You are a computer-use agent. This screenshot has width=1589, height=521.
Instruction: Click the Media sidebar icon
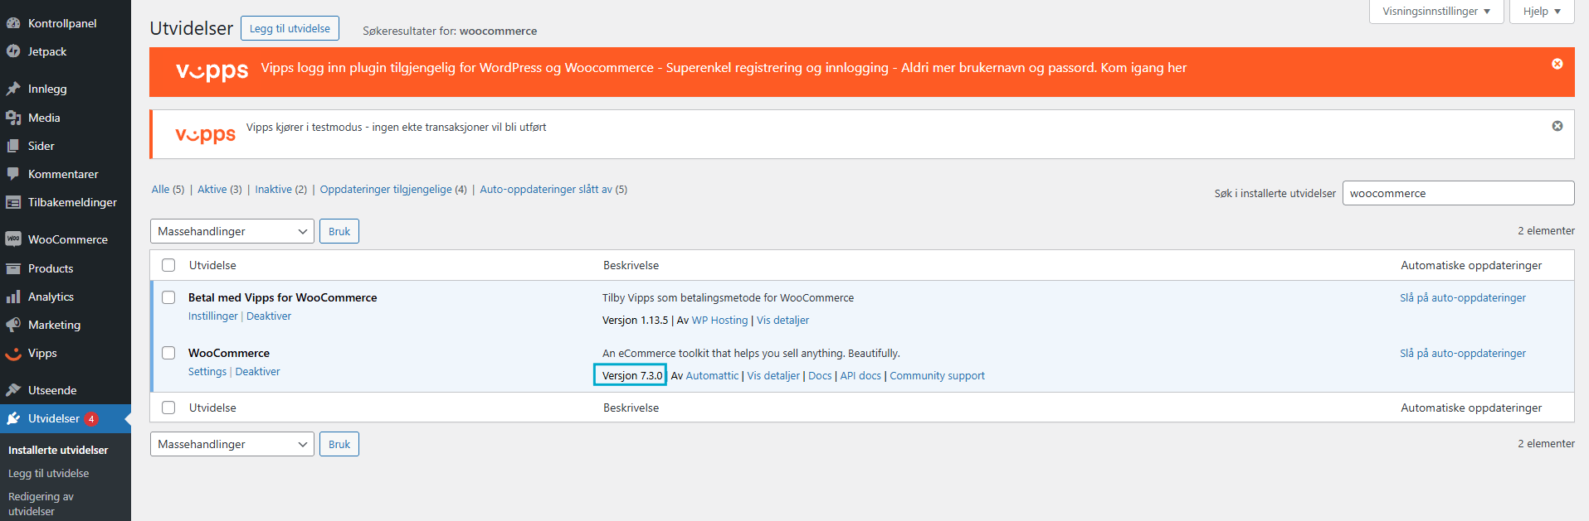[13, 118]
